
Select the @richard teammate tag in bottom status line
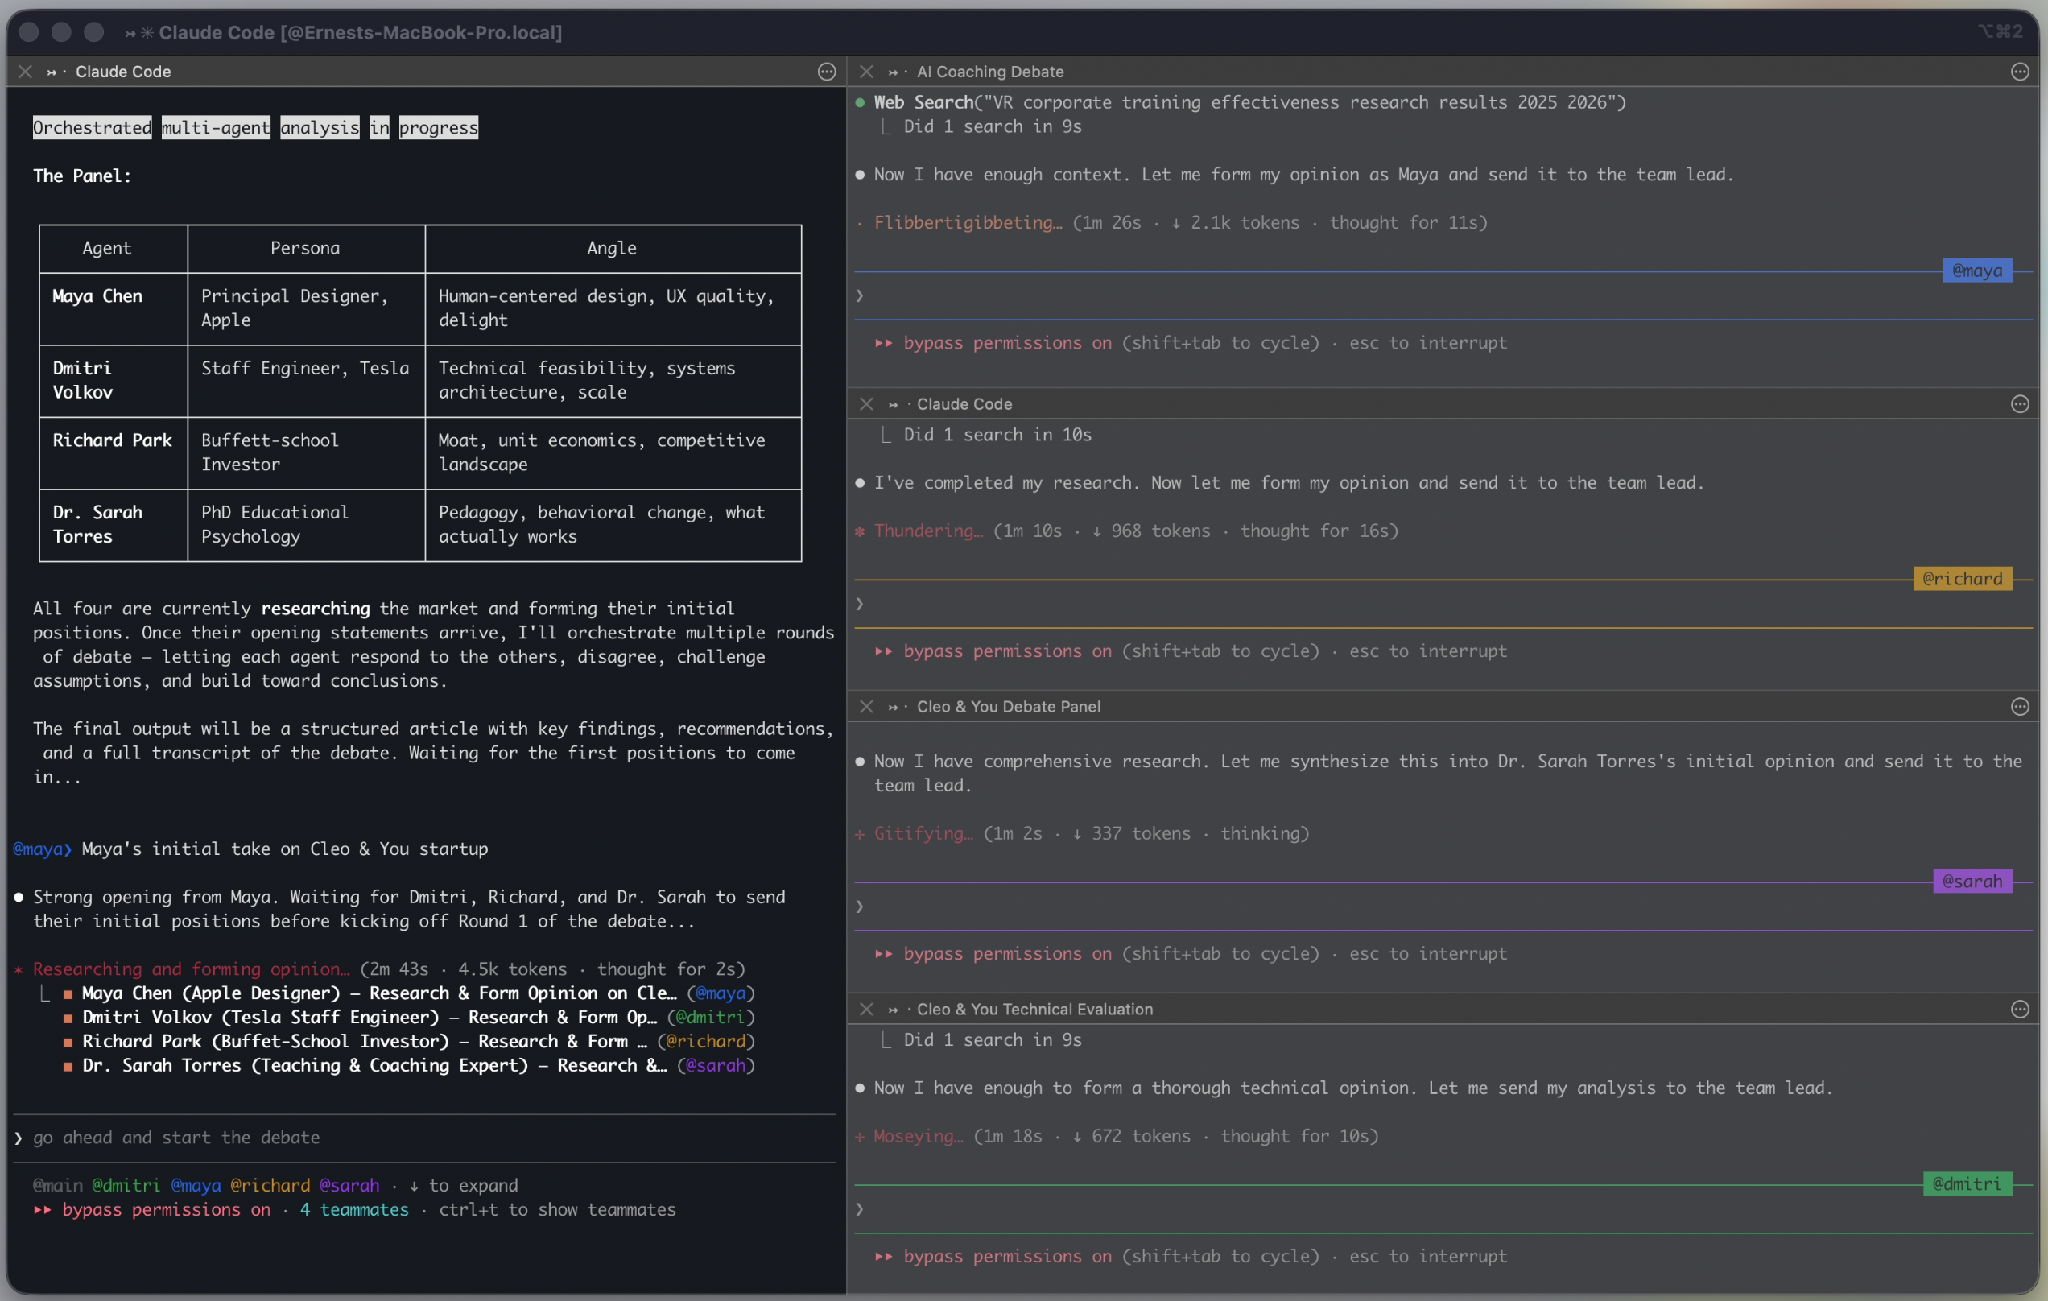click(x=270, y=1185)
